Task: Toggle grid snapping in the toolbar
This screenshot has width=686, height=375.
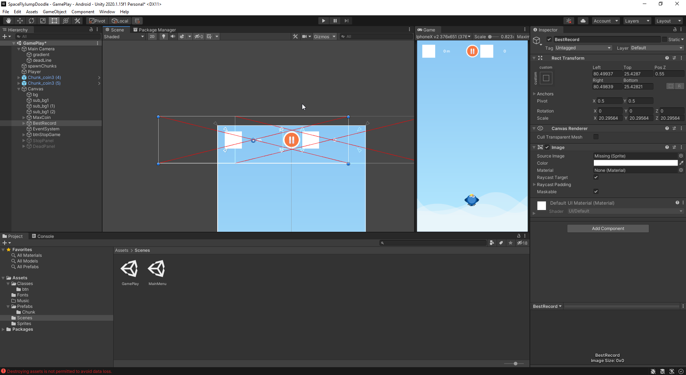Action: (x=137, y=21)
